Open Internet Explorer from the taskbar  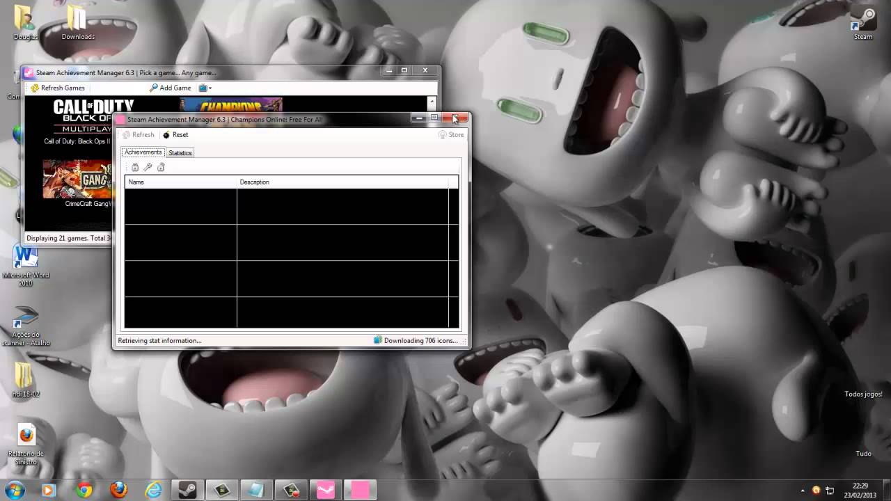153,491
